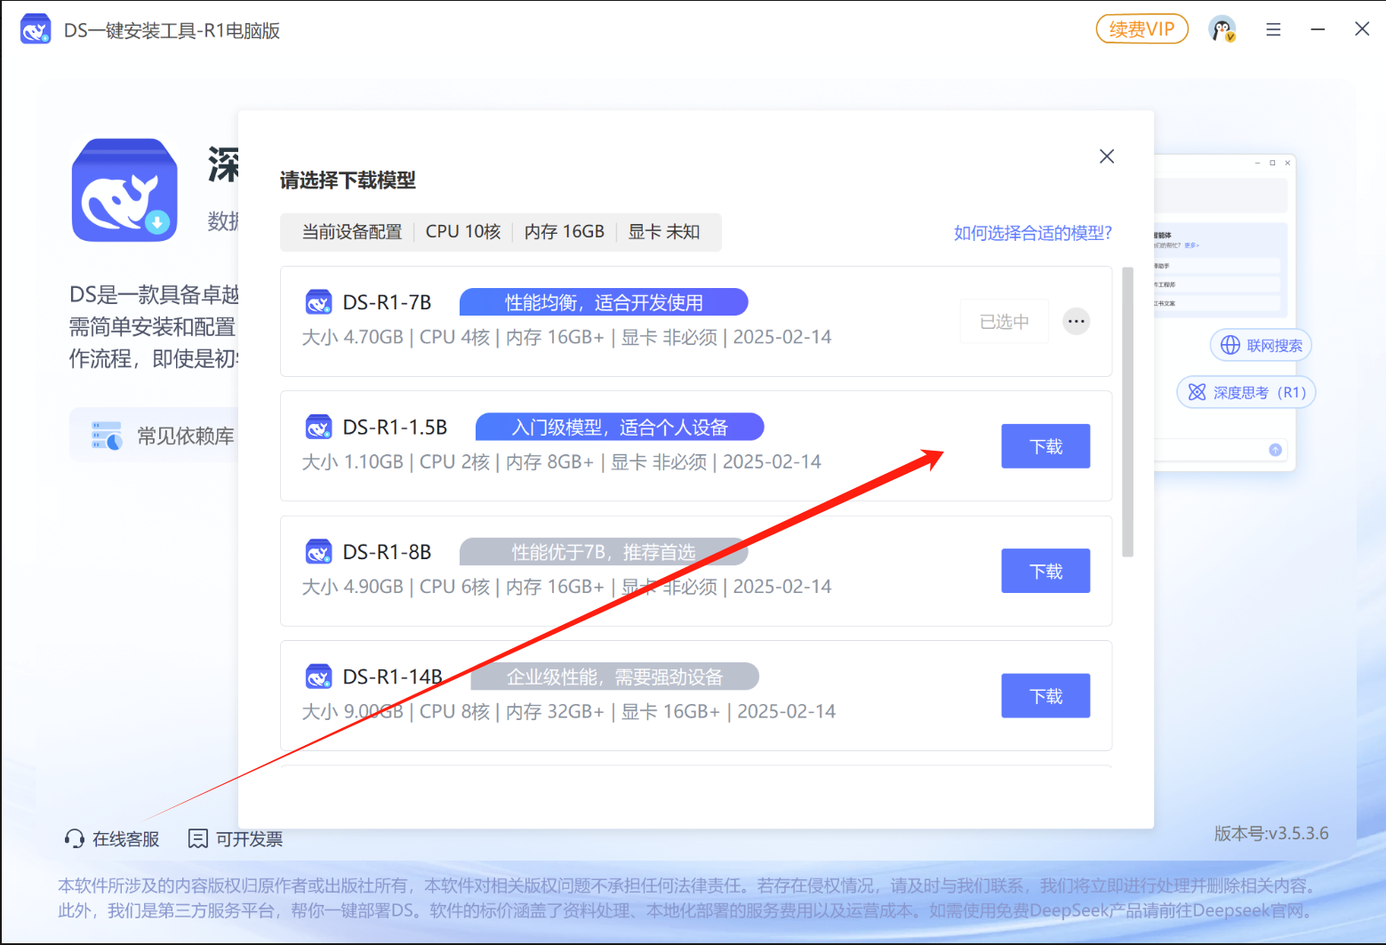Select the DS-R1-7B model name
Screen dimensions: 1386x945
(387, 303)
